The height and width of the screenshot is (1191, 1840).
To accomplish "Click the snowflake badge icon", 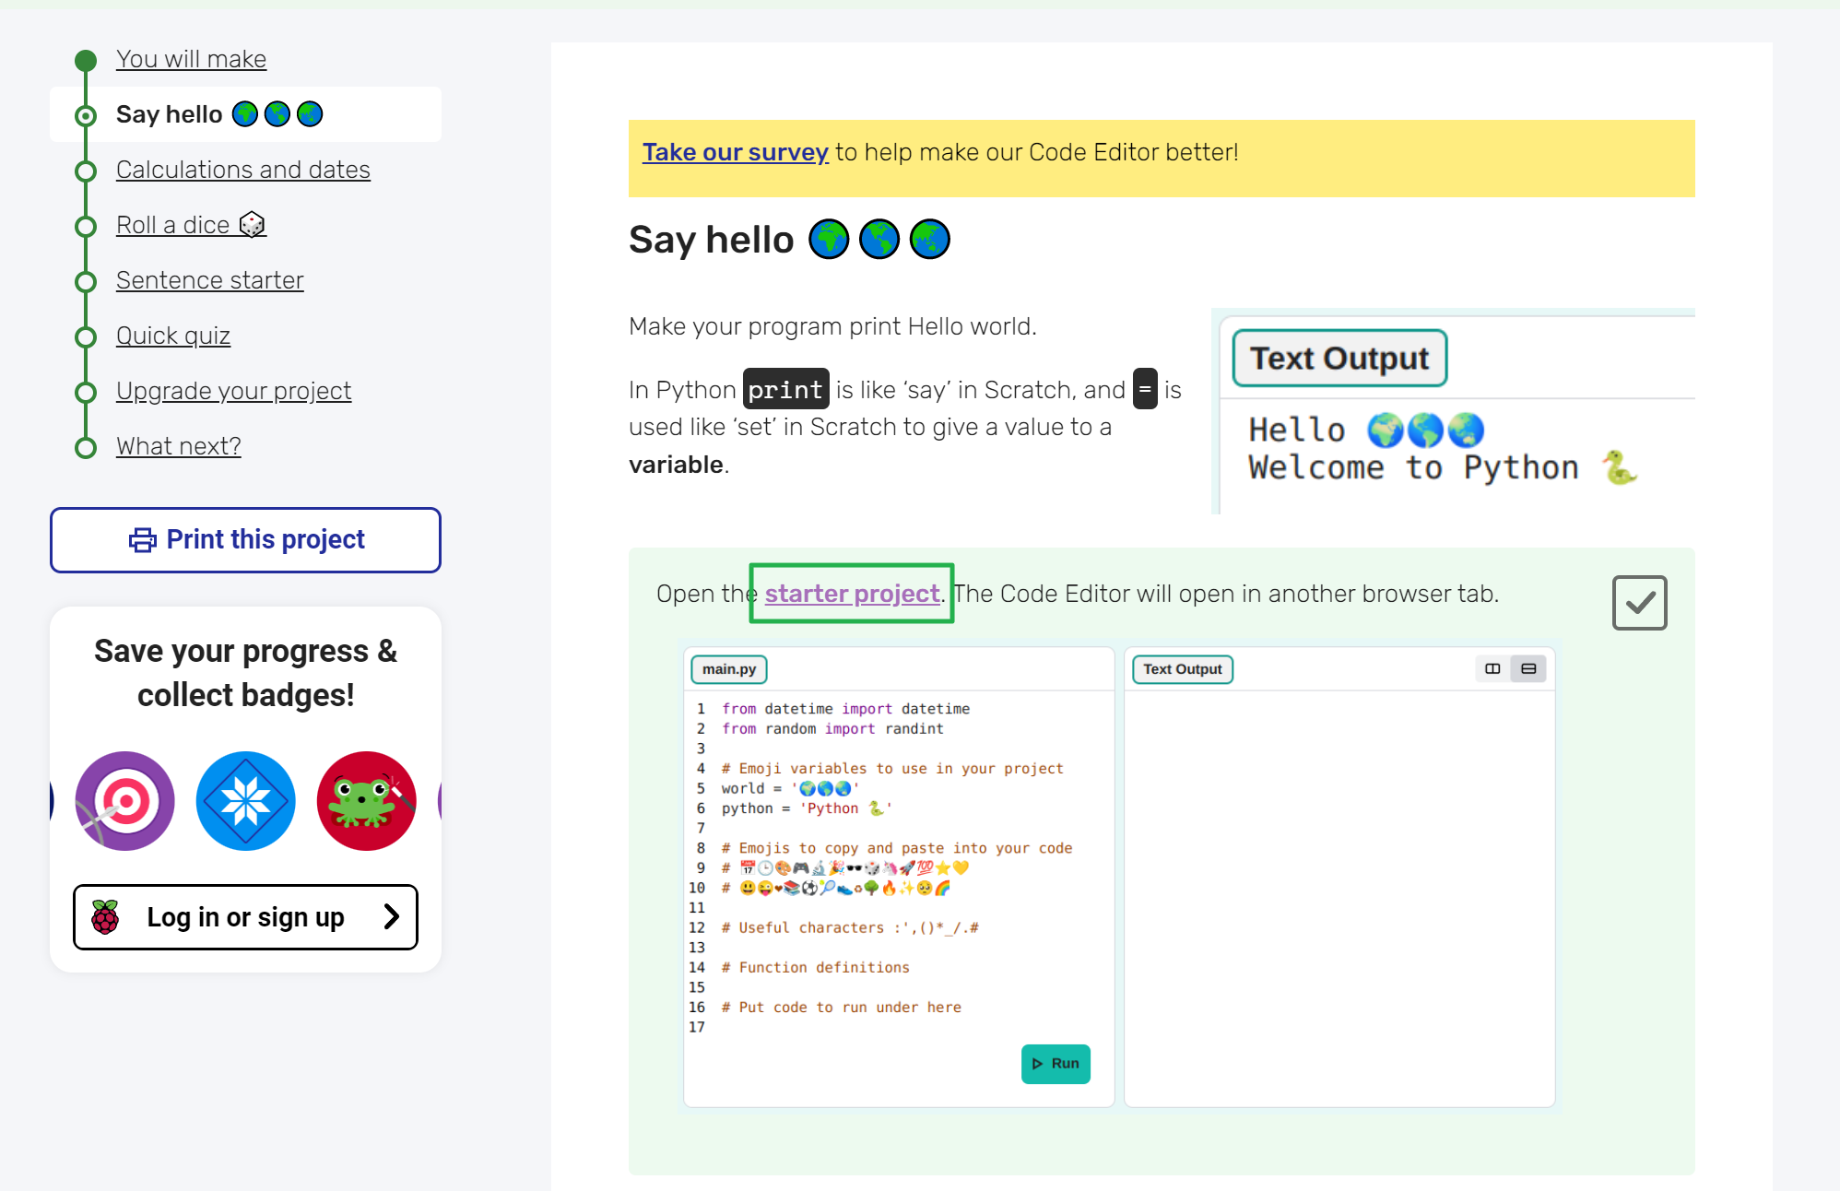I will click(245, 801).
